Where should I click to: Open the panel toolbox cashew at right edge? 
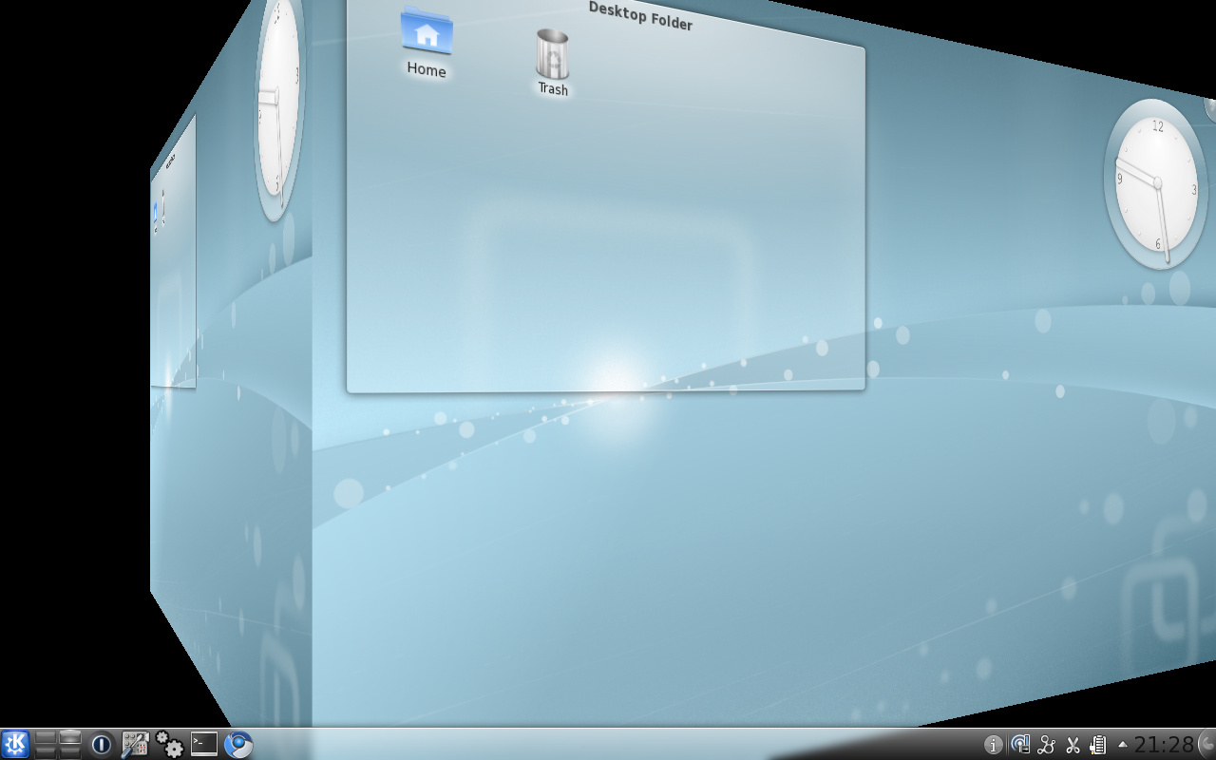(1207, 744)
